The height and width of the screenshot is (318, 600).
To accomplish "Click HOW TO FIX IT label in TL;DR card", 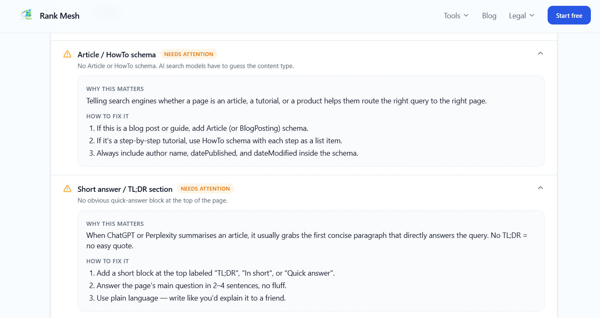I will coord(108,261).
